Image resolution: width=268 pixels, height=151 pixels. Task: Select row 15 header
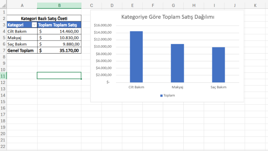click(x=3, y=102)
